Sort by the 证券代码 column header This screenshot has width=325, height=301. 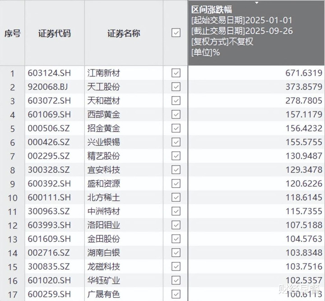pyautogui.click(x=54, y=33)
